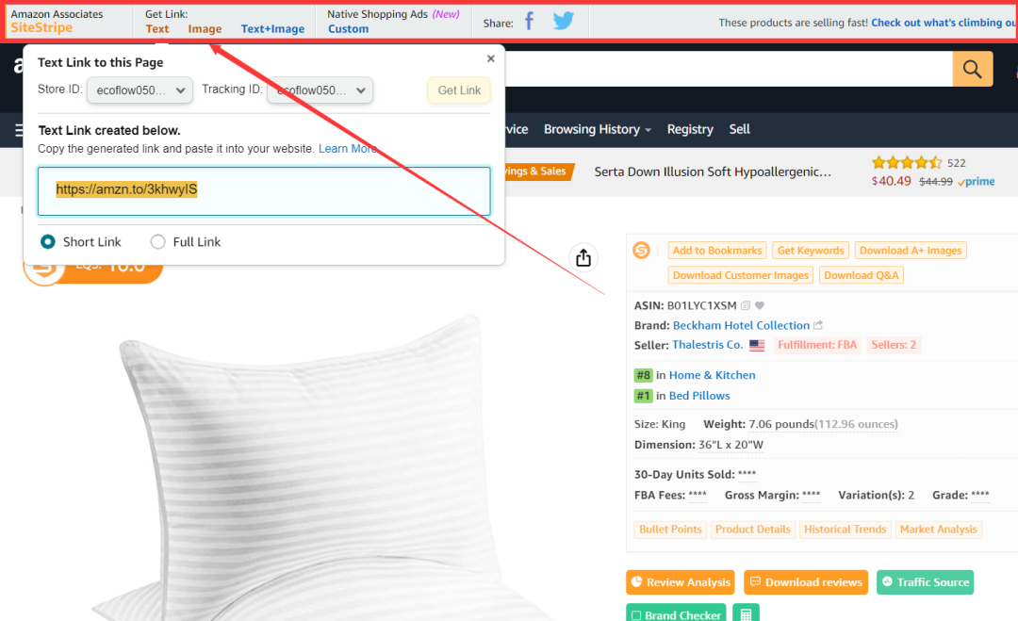Share product on Facebook via SiteStripe
This screenshot has width=1018, height=621.
[529, 21]
